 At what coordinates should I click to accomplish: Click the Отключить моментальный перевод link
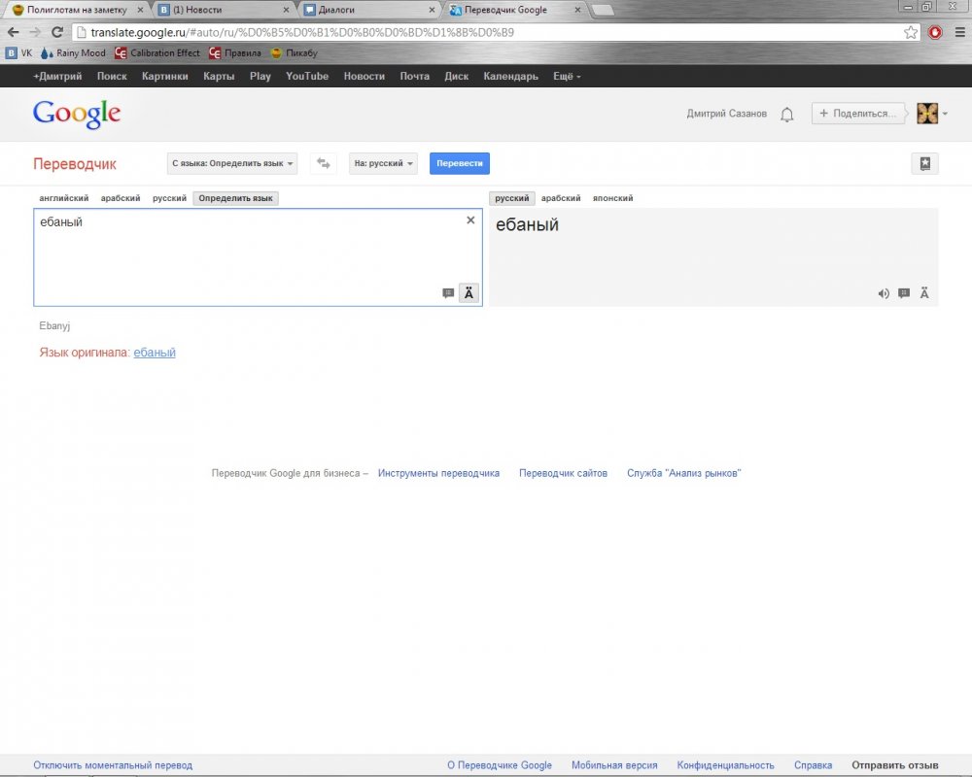(x=113, y=765)
